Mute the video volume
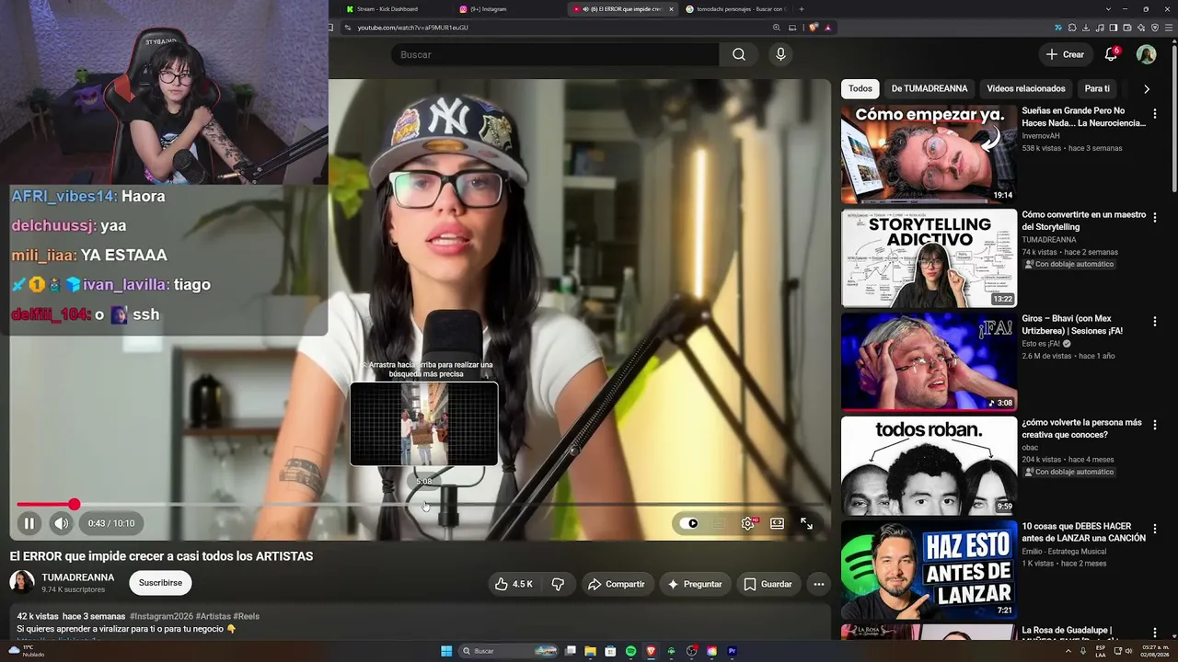Viewport: 1178px width, 662px height. click(x=61, y=523)
